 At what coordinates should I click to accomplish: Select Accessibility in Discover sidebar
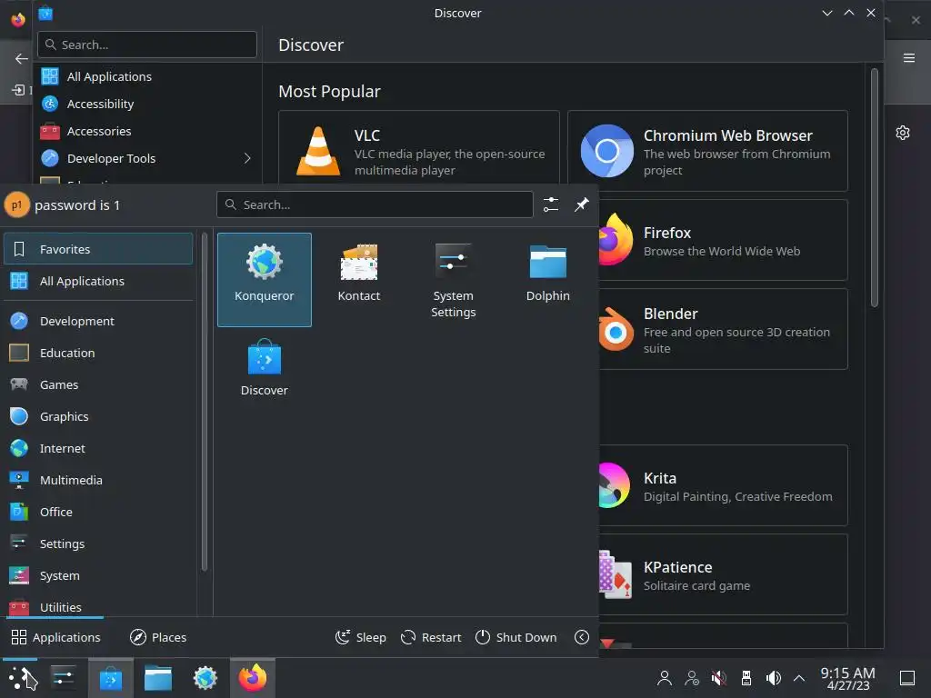click(x=147, y=104)
